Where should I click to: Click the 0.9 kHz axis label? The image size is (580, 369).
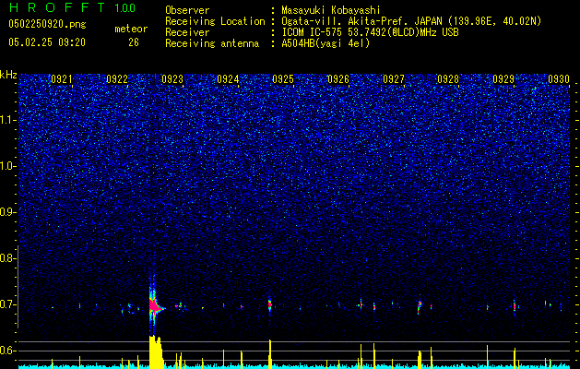(x=8, y=212)
